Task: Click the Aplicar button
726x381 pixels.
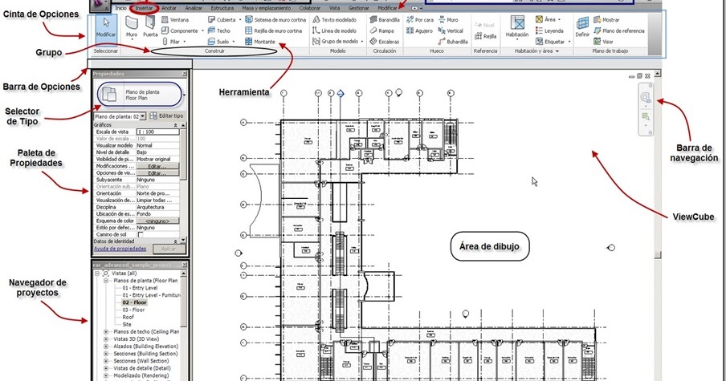Action: coord(169,249)
